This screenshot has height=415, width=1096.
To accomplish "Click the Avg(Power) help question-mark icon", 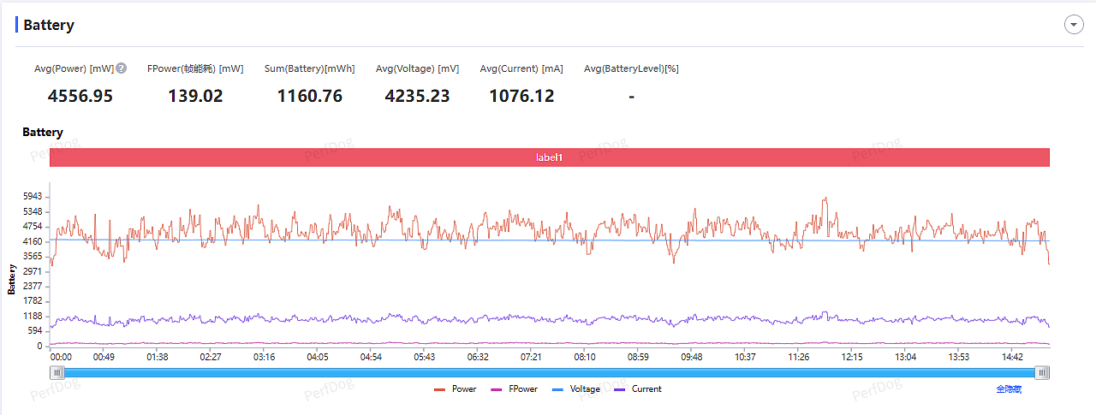I will pyautogui.click(x=122, y=68).
